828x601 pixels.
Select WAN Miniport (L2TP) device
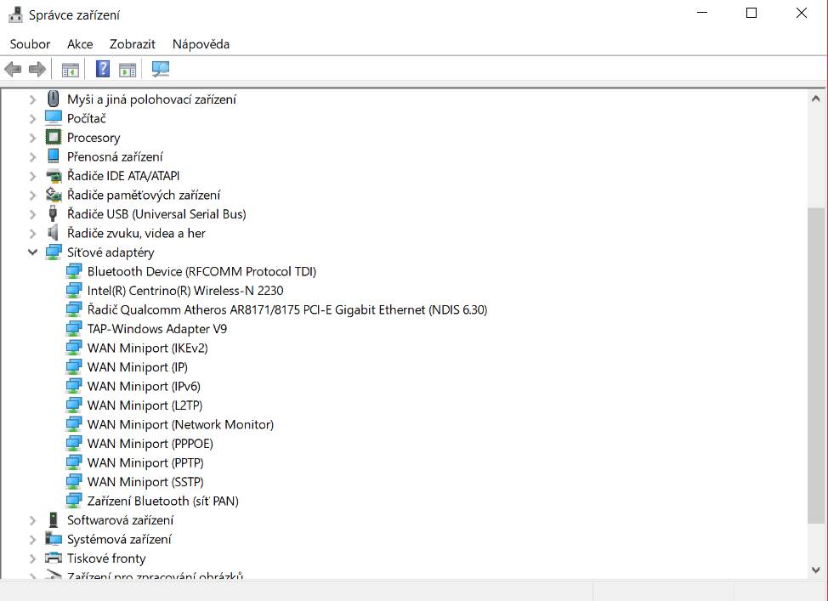(x=145, y=405)
